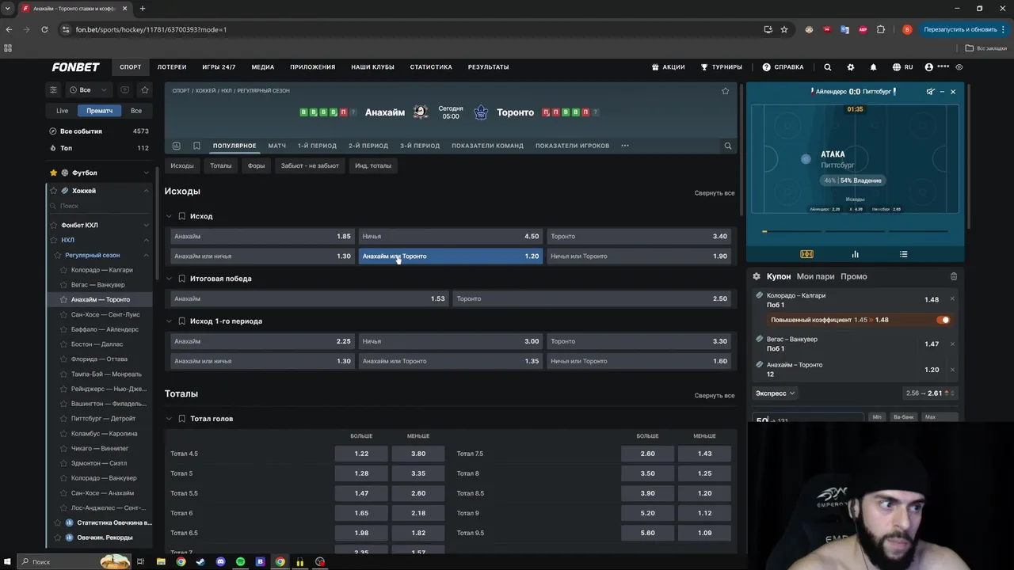Remove Колорадо – Калгари bet from coupon
The image size is (1014, 570).
coord(952,298)
